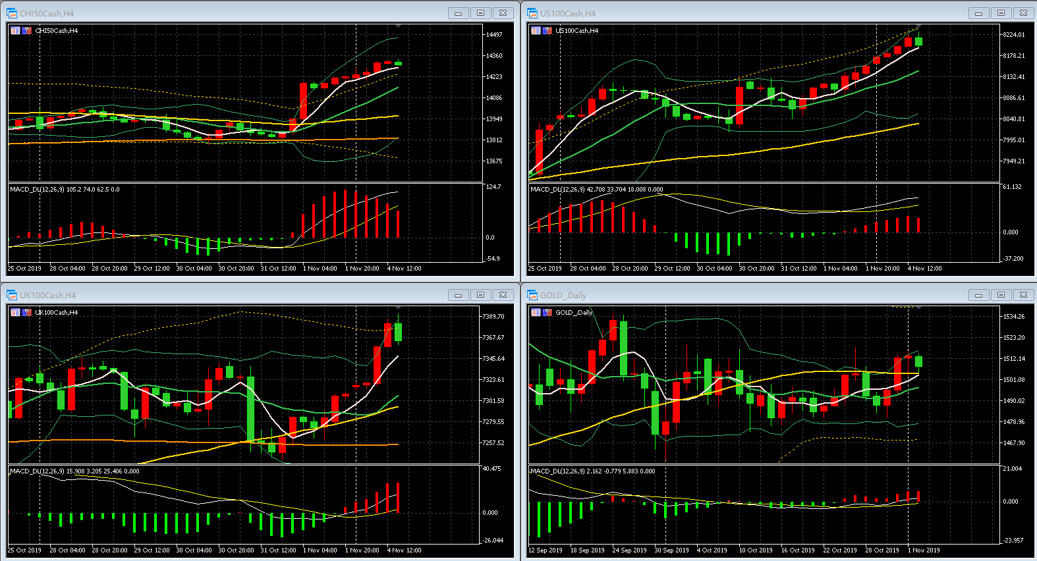Open Depth of Market icon in US100Cash chart
The image size is (1037, 561).
point(536,30)
